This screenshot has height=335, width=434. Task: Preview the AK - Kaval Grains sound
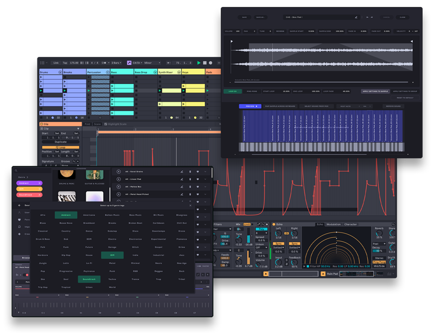[x=119, y=172]
